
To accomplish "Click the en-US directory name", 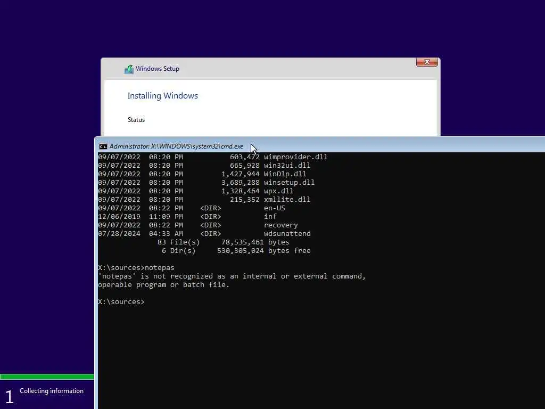I will (x=275, y=208).
